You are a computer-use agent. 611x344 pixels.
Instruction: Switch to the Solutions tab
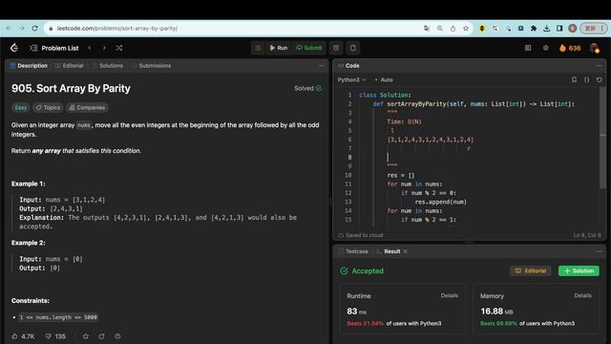pos(108,66)
